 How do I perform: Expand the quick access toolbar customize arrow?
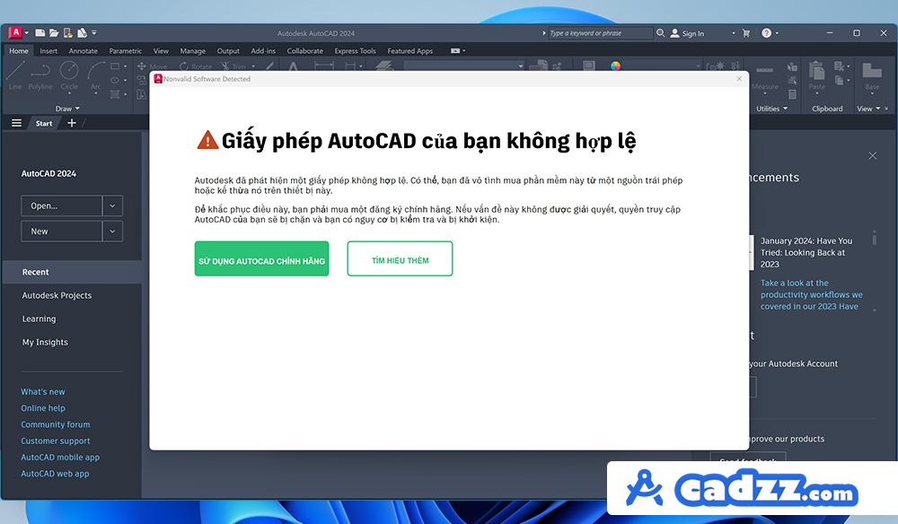[94, 32]
